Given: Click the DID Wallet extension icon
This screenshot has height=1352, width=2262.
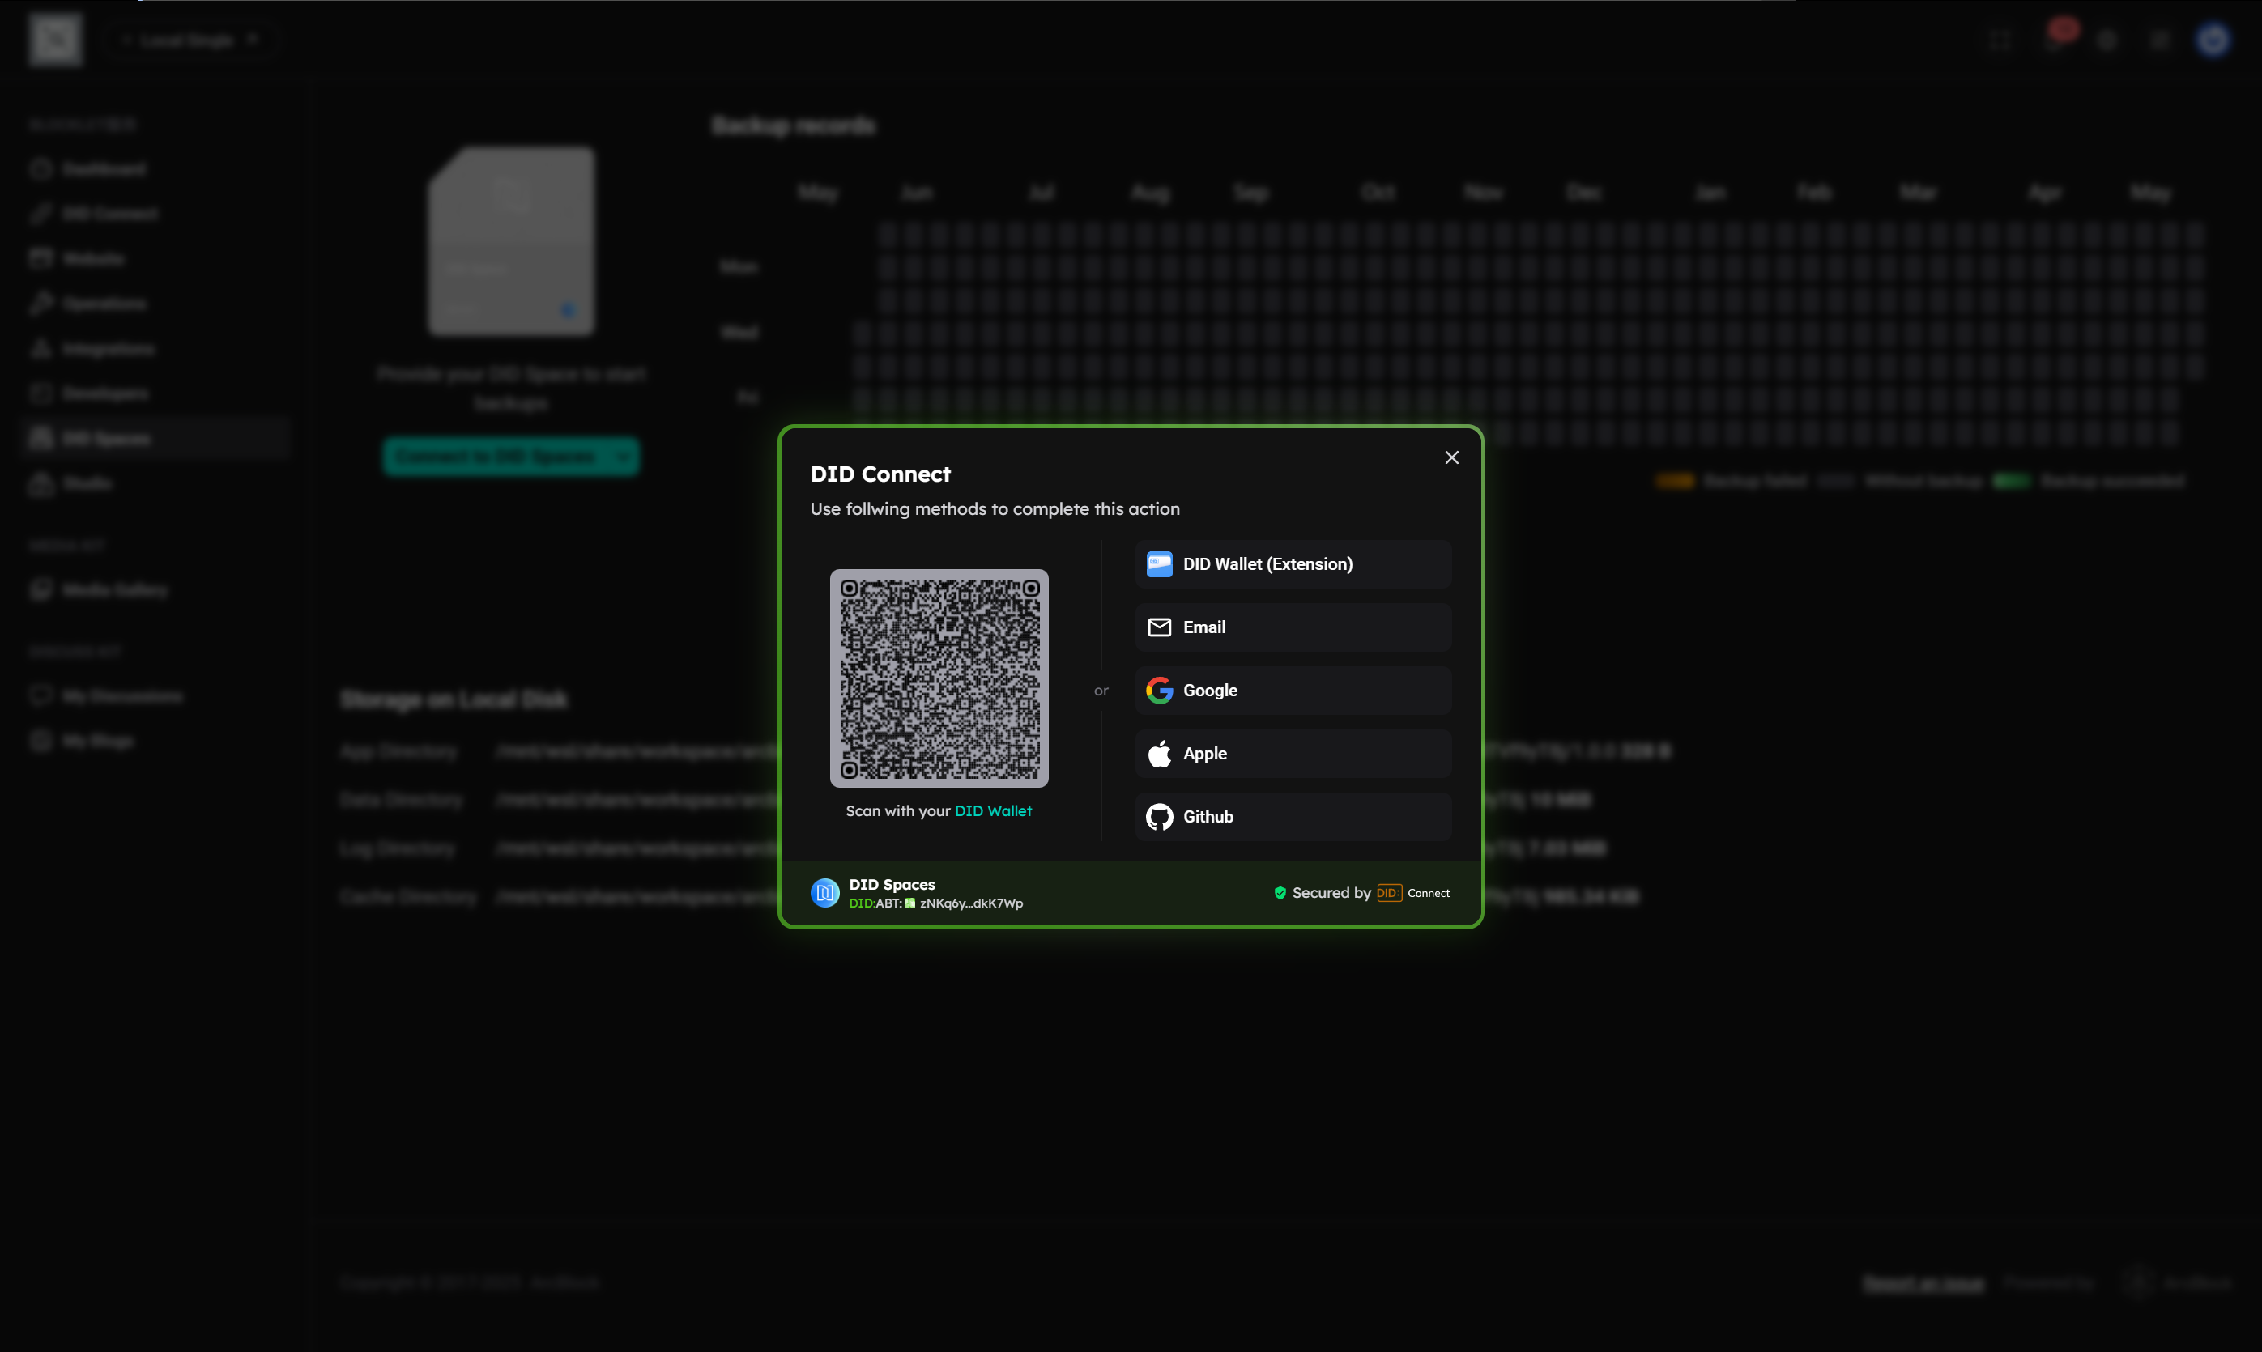Looking at the screenshot, I should pyautogui.click(x=1158, y=564).
